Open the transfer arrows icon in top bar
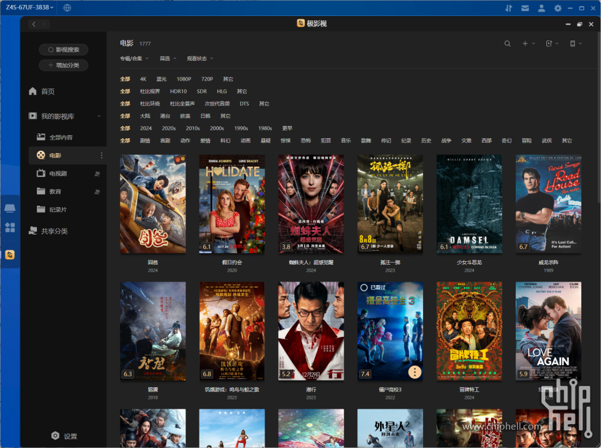This screenshot has width=601, height=448. pos(509,8)
